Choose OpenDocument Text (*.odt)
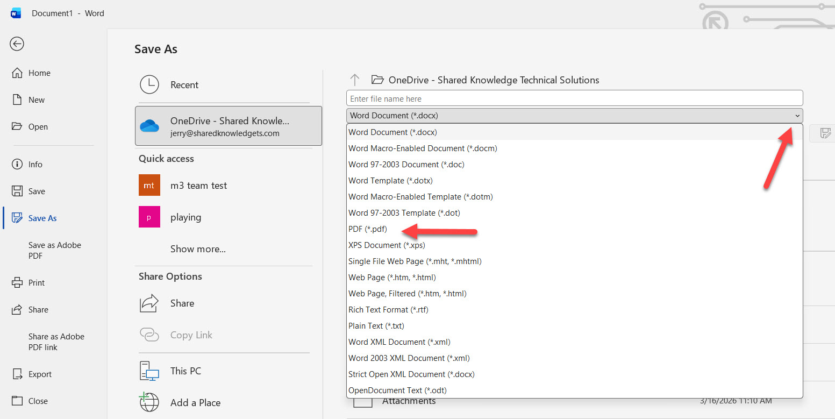835x419 pixels. pyautogui.click(x=574, y=390)
